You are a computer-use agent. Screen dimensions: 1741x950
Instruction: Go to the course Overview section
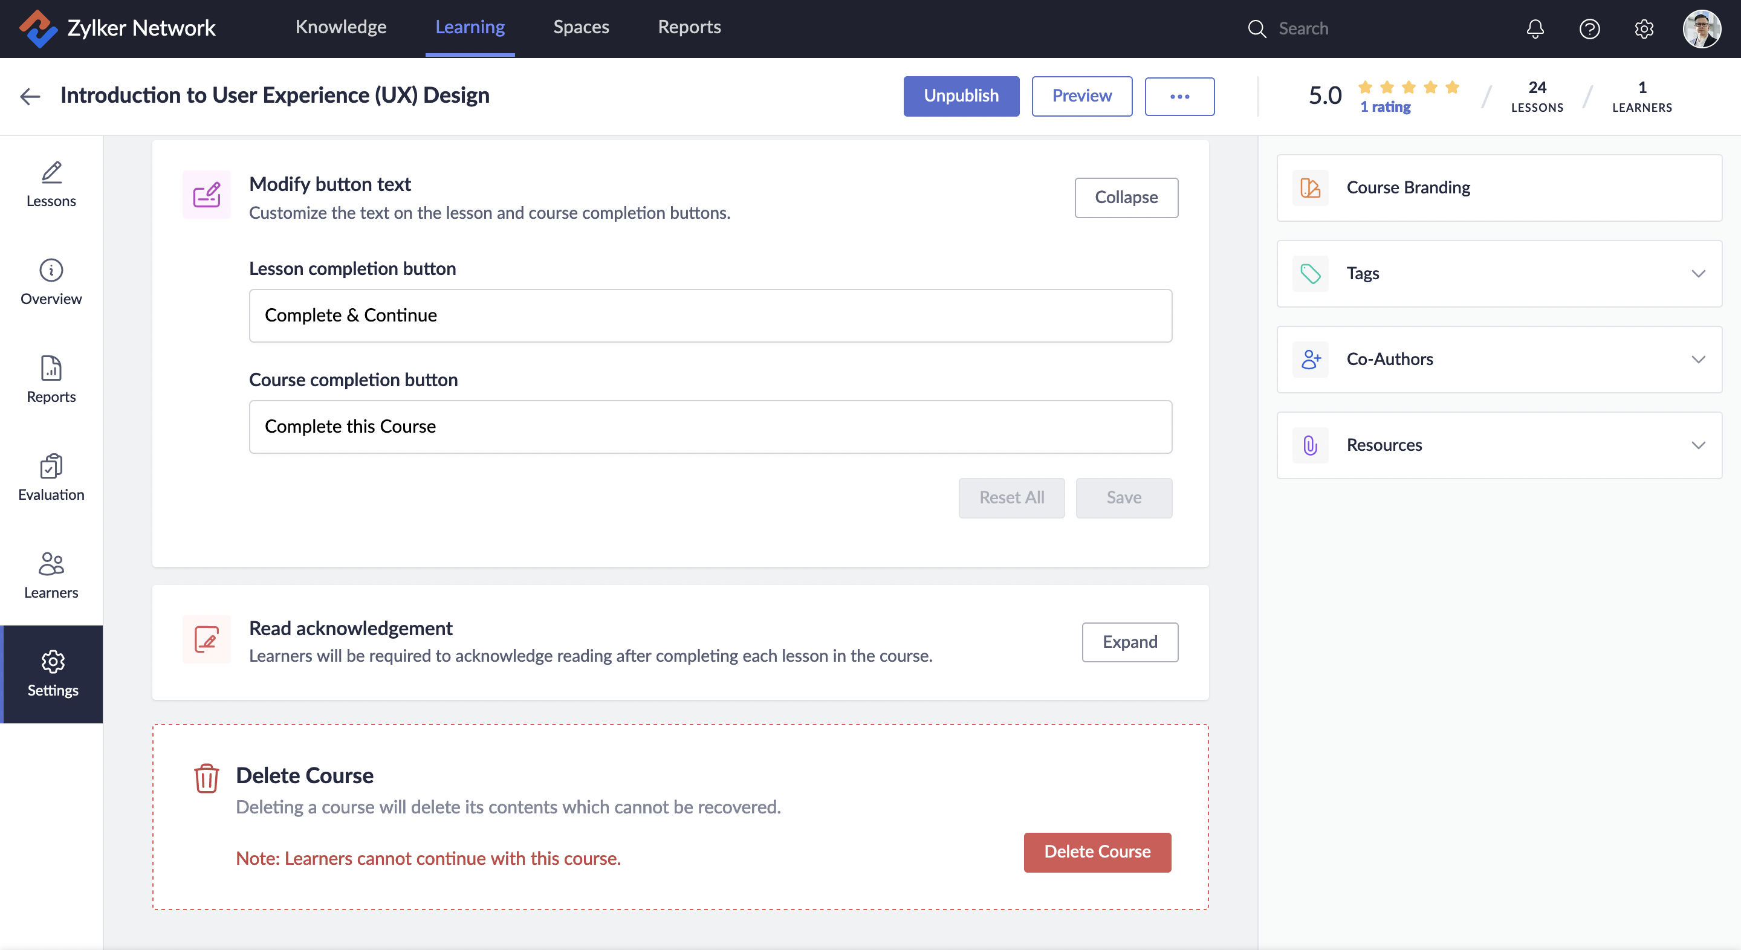(51, 282)
